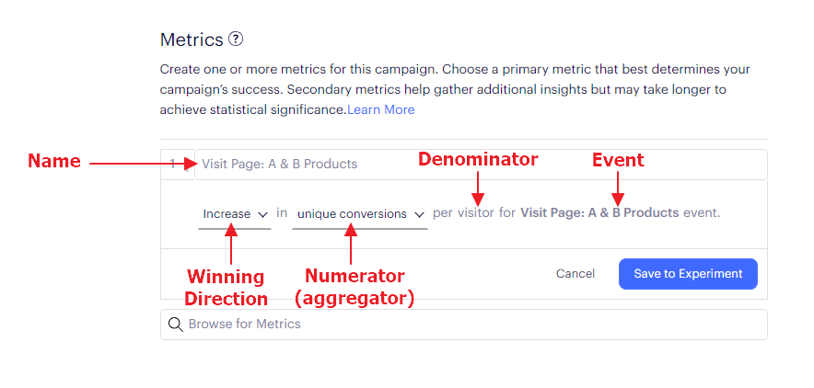
Task: Click the magnifier icon in Browse for Metrics
Action: coord(176,325)
